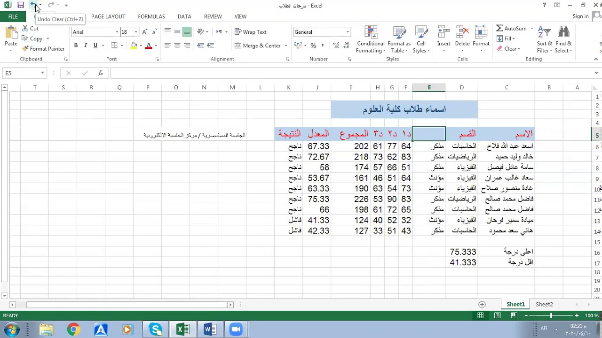Toggle center horizontal alignment
Viewport: 602px width, 338px height.
[177, 46]
